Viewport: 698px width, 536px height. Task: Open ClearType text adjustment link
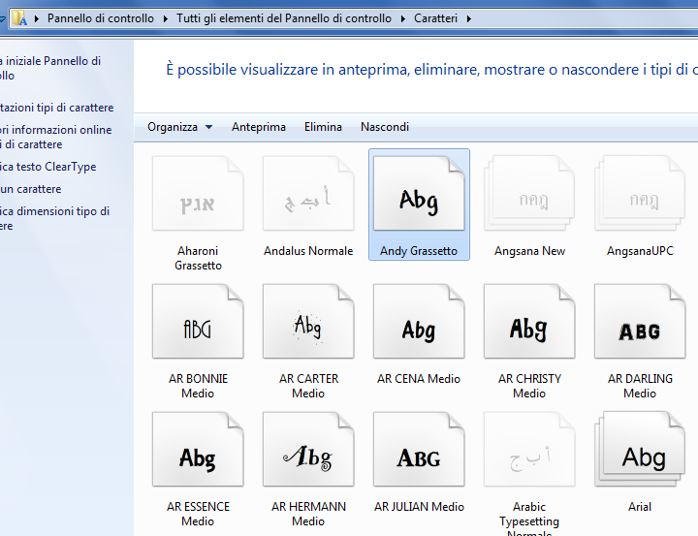pos(48,167)
